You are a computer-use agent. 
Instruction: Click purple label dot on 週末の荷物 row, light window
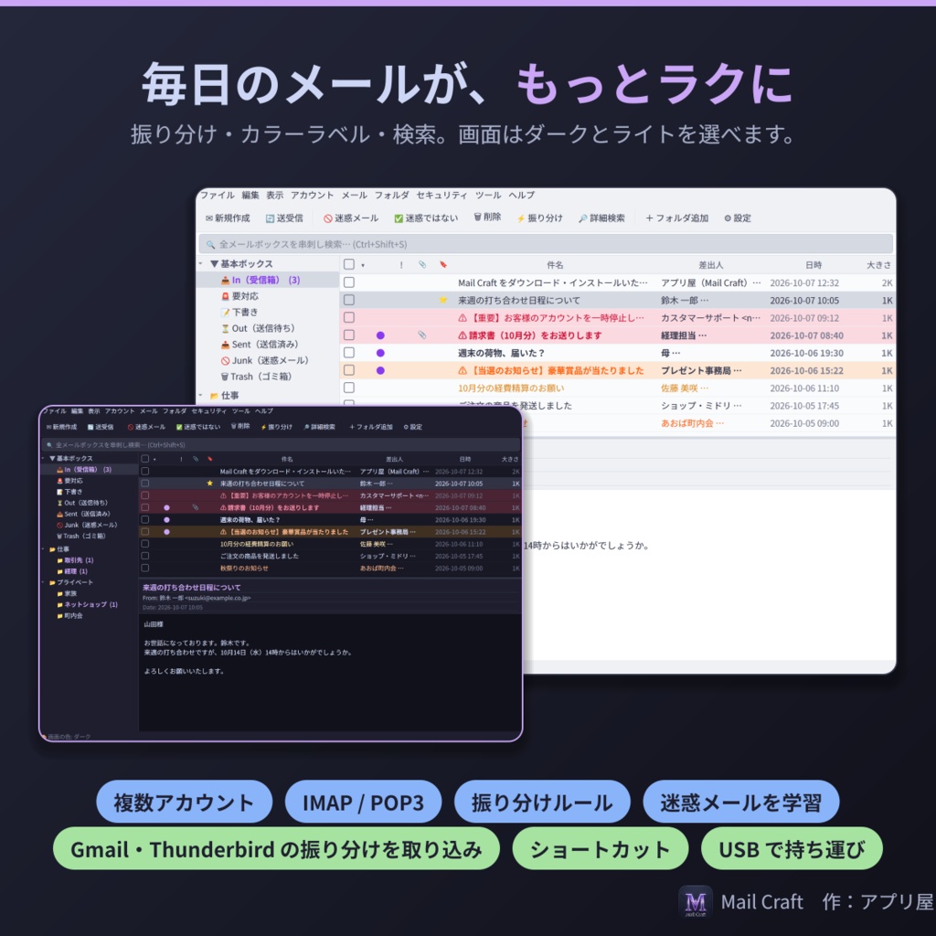[x=380, y=353]
